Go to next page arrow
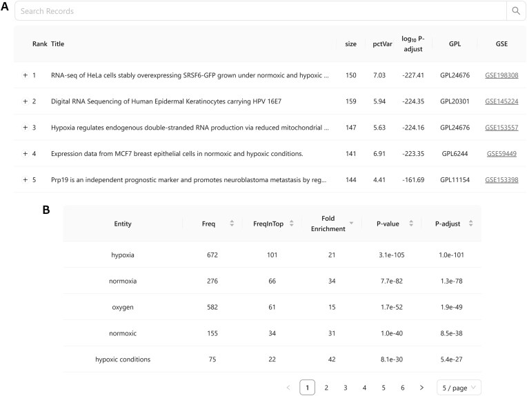Screen dimensions: 527x396 [421, 388]
